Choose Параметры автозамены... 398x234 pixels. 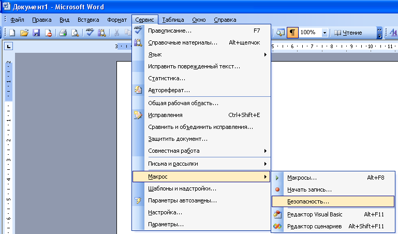tap(202, 200)
